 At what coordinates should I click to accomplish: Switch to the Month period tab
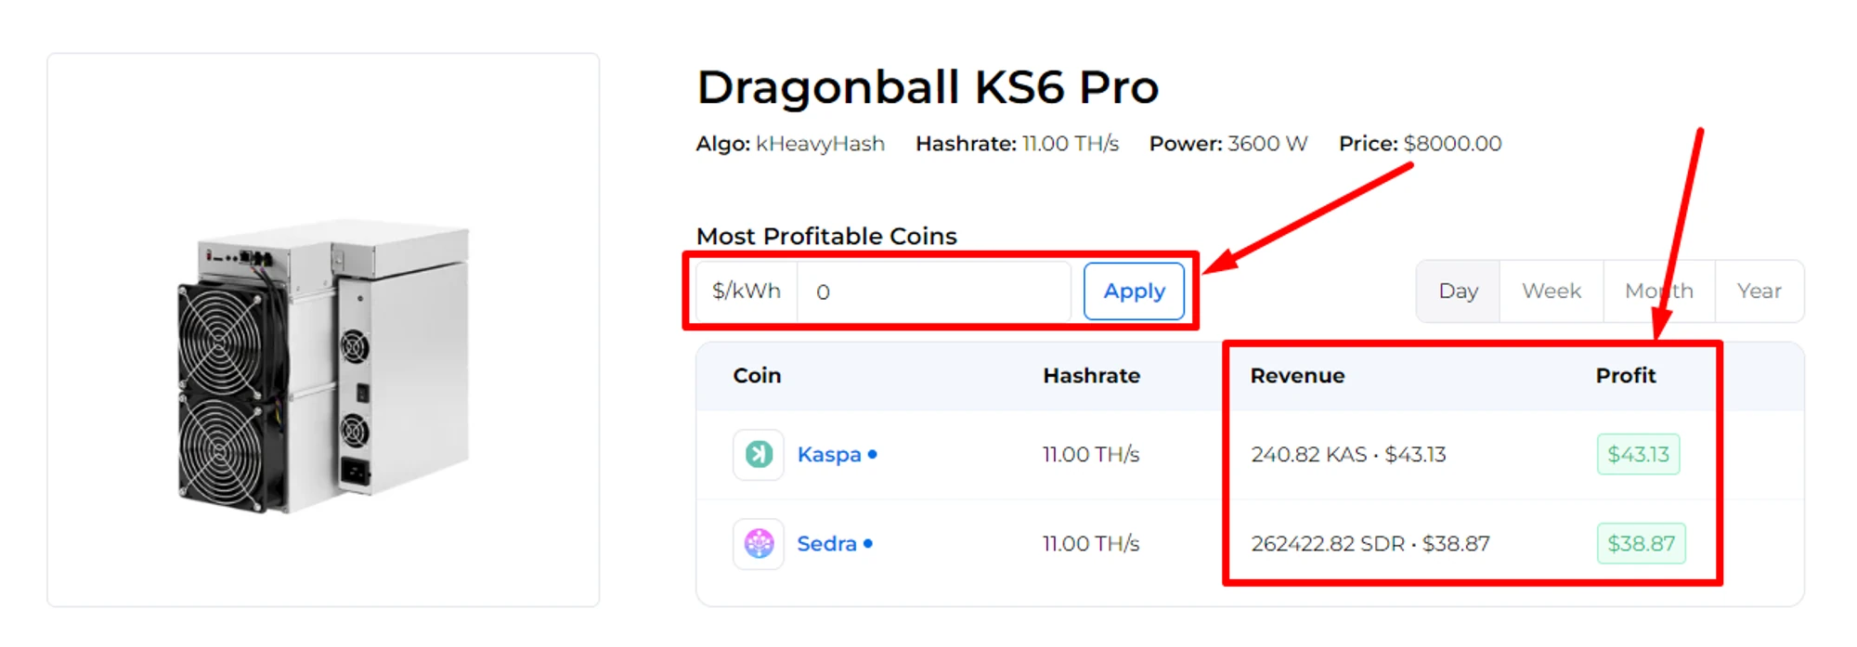[x=1658, y=291]
